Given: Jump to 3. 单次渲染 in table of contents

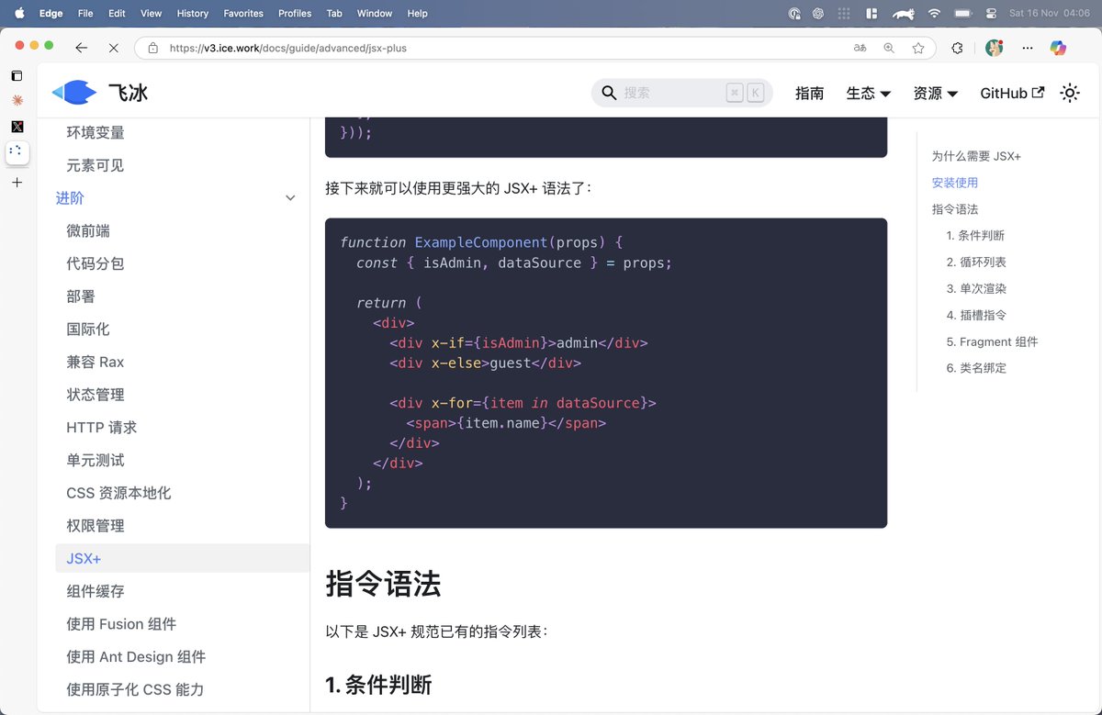Looking at the screenshot, I should tap(976, 288).
